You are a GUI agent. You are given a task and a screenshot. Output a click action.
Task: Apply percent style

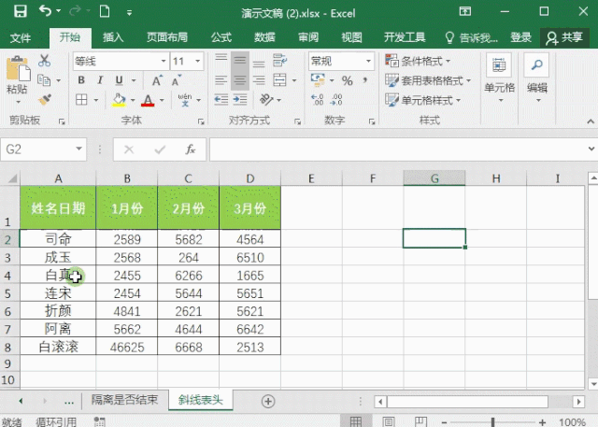click(x=347, y=80)
